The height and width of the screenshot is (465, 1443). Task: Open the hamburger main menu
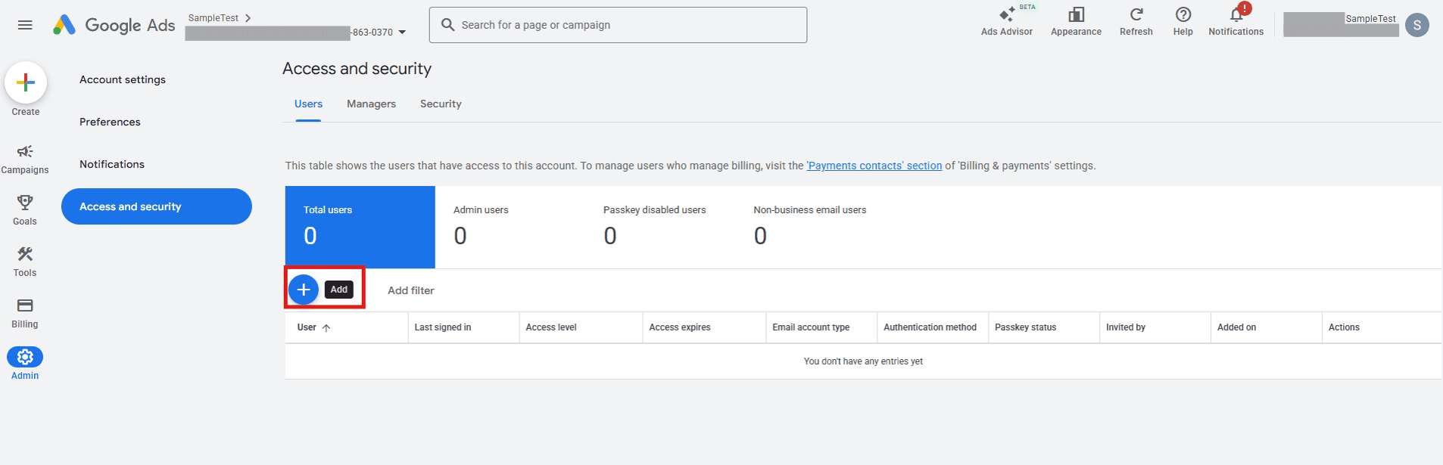[x=25, y=25]
